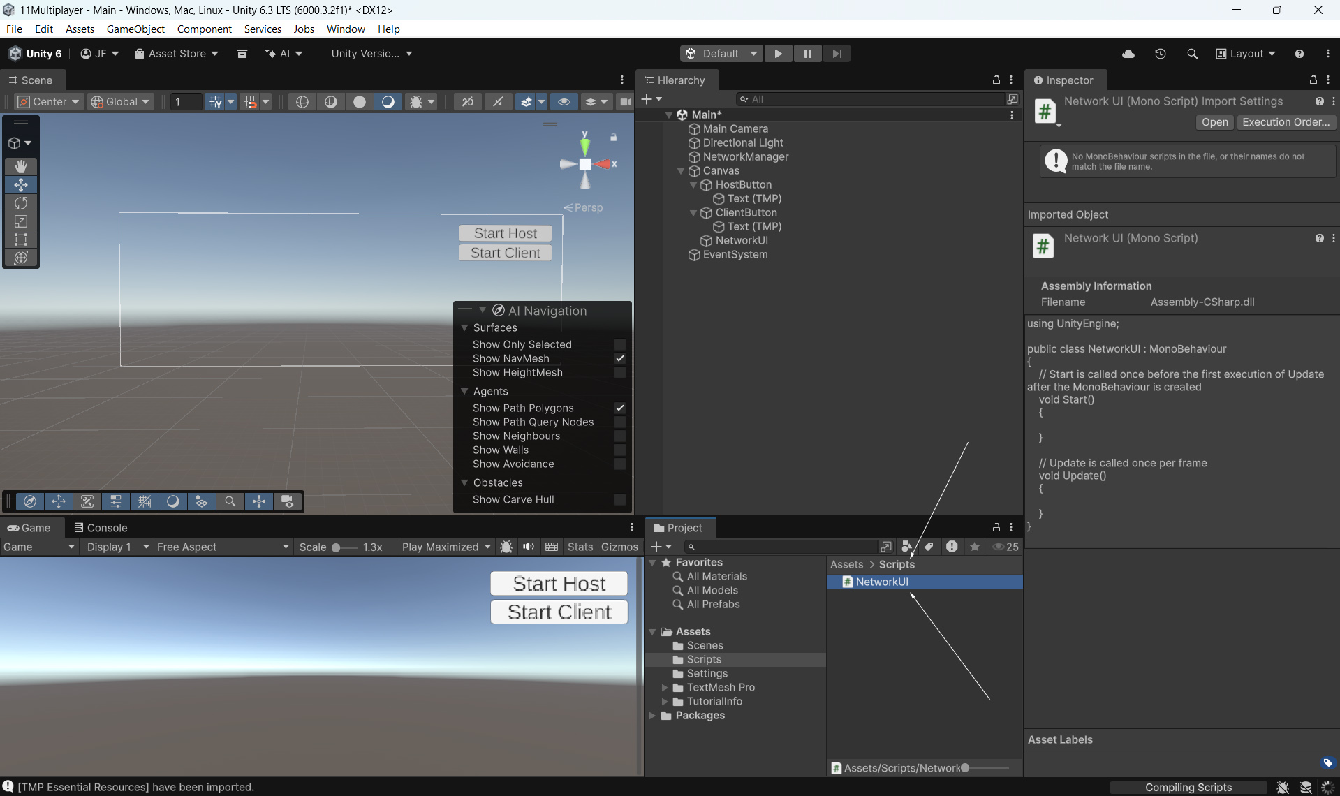Select the Rect transform tool
The image size is (1340, 796).
[21, 239]
